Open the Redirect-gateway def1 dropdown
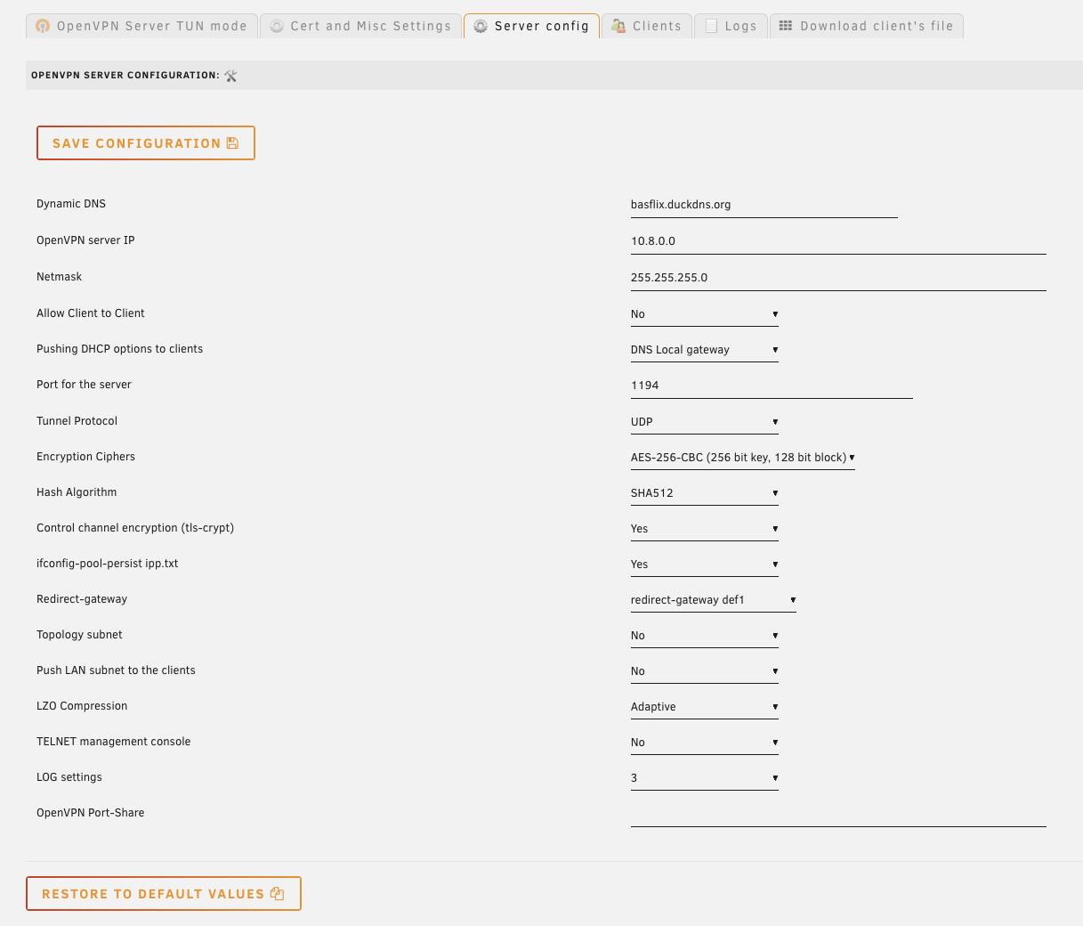The height and width of the screenshot is (926, 1083). [x=713, y=600]
